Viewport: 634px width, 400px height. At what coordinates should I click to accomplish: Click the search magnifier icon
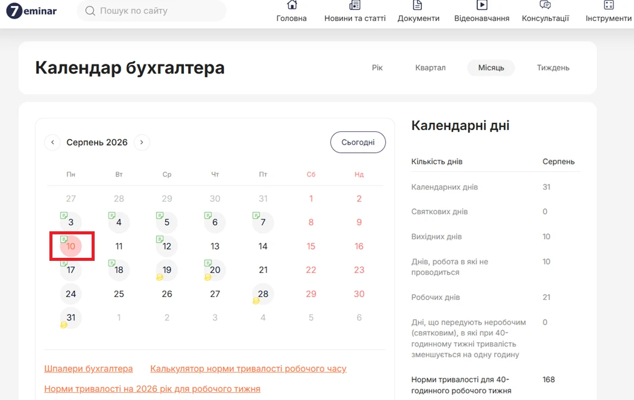pyautogui.click(x=90, y=11)
